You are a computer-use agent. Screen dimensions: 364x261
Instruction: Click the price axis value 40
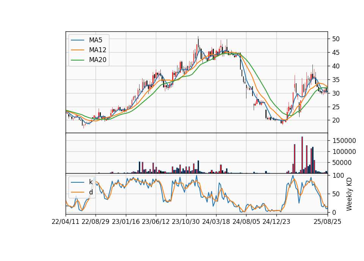point(336,66)
